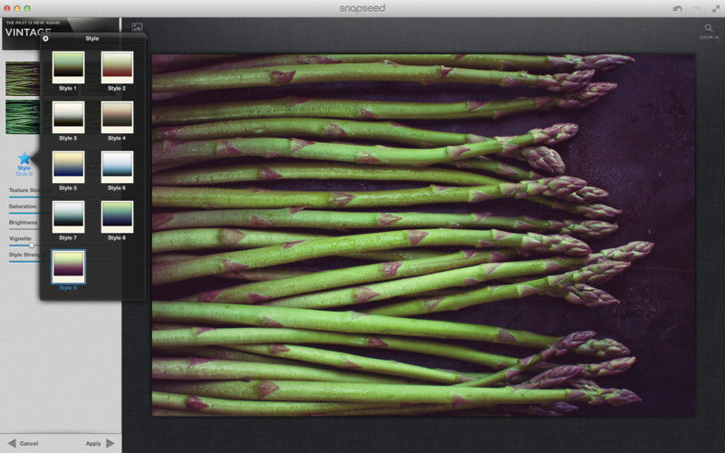Viewport: 725px width, 453px height.
Task: Click the yellow minimize window button
Action: click(x=17, y=8)
